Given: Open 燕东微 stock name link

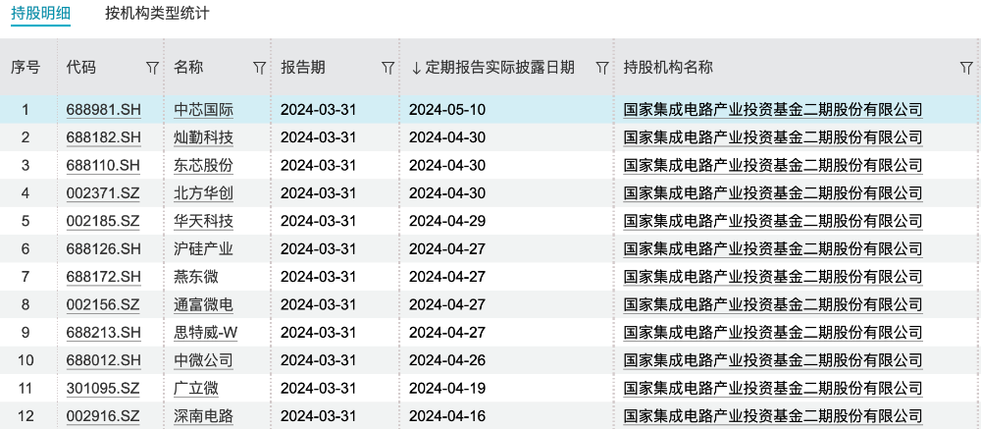Looking at the screenshot, I should pos(196,277).
